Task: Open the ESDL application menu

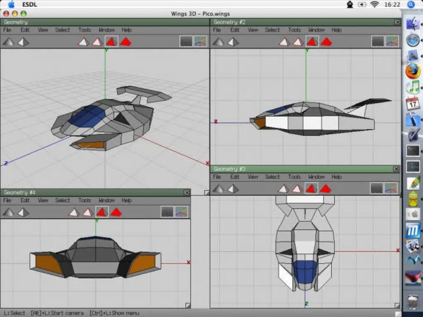Action: (x=30, y=5)
